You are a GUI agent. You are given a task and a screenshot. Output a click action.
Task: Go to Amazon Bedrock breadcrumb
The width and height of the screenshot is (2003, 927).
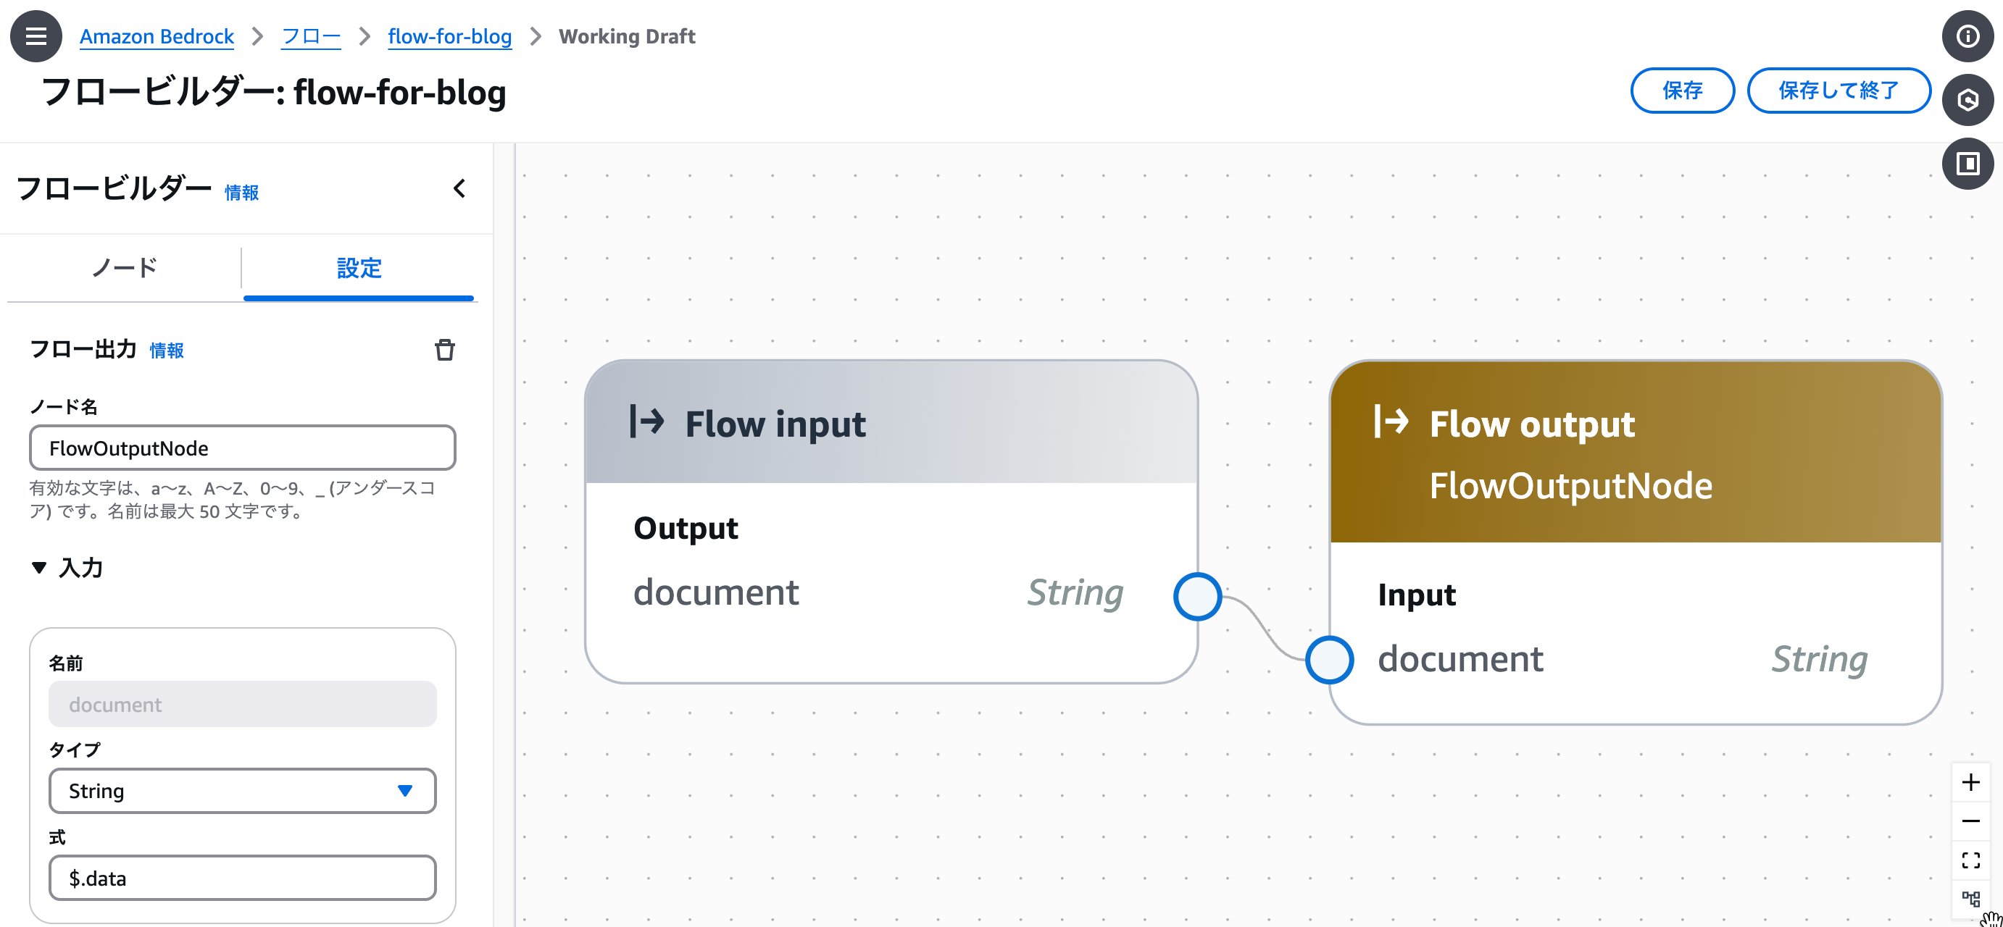point(157,36)
